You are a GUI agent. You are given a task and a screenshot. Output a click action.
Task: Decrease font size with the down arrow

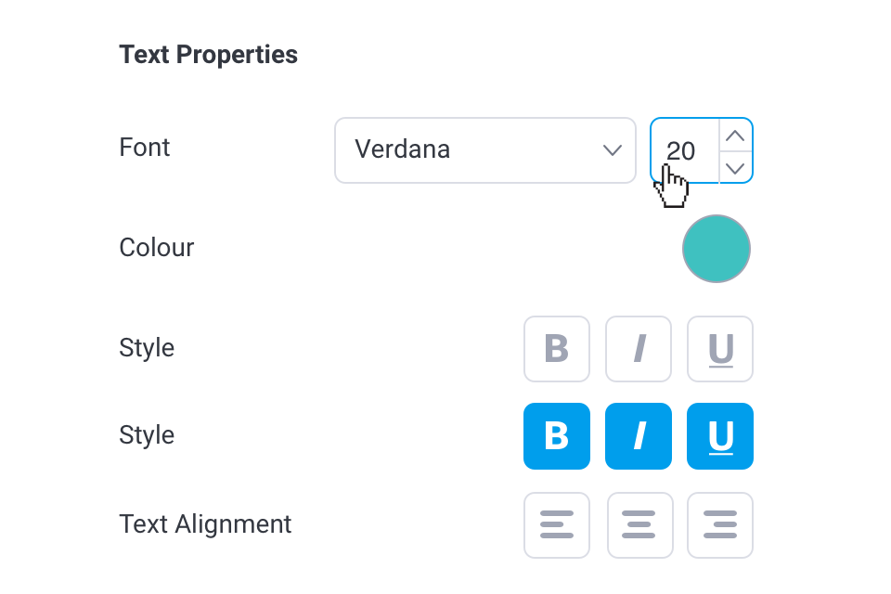735,167
